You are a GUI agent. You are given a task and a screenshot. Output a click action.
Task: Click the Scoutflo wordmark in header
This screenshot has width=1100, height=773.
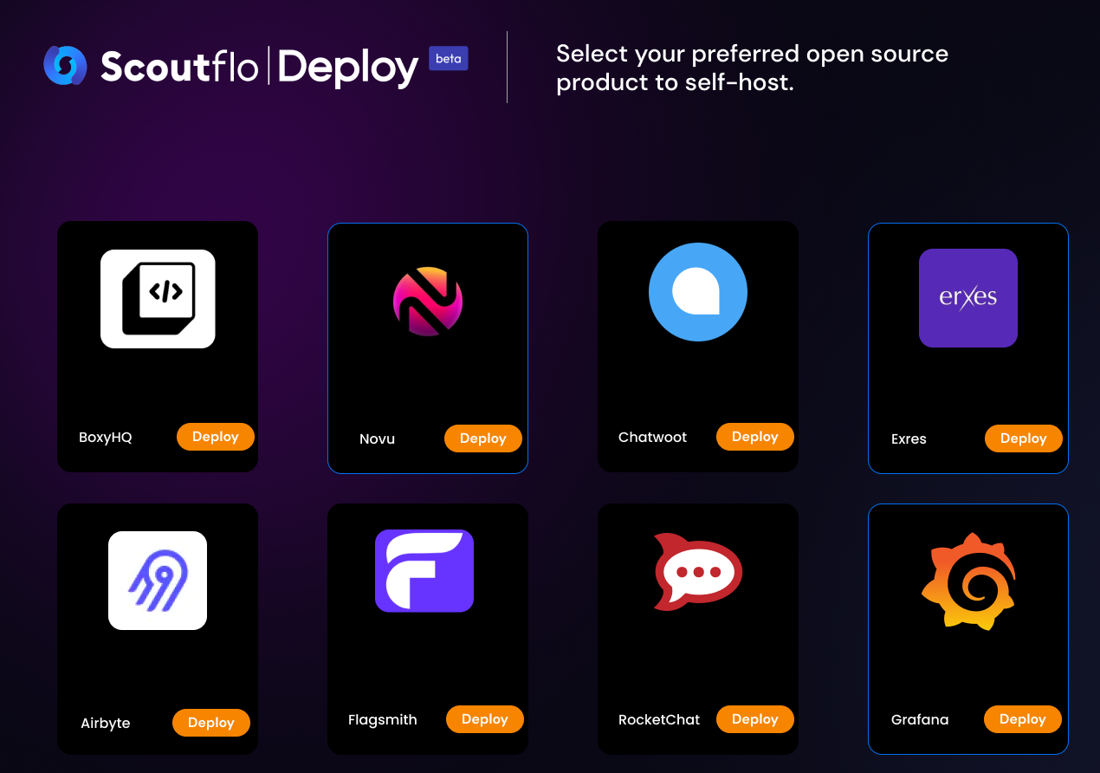click(x=179, y=66)
